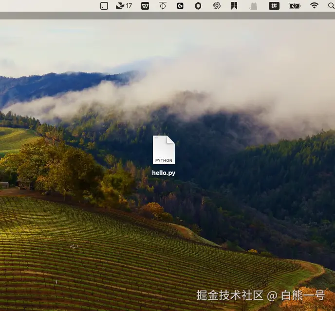Click the bookmark-shaped menu bar icon
The height and width of the screenshot is (311, 335).
pos(234,6)
